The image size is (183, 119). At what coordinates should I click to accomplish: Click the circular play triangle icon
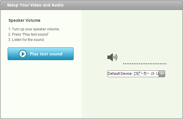23,54
